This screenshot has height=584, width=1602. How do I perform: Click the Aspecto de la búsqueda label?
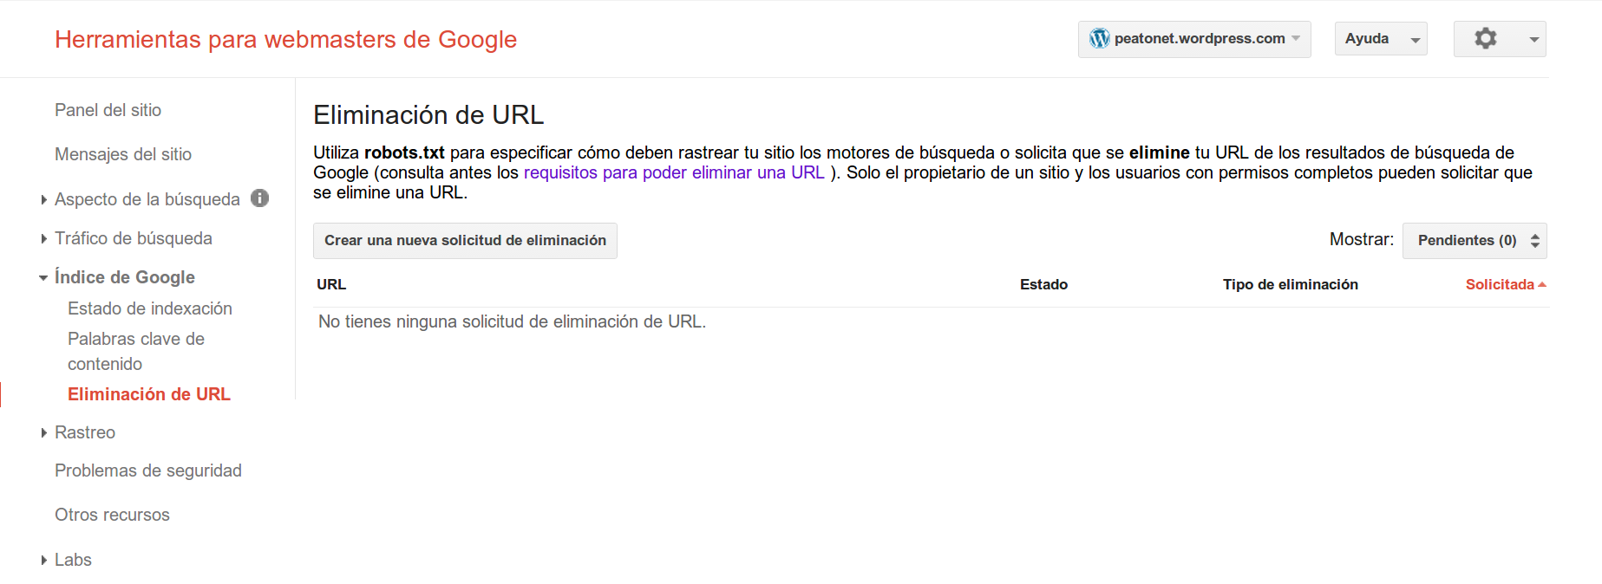tap(147, 199)
